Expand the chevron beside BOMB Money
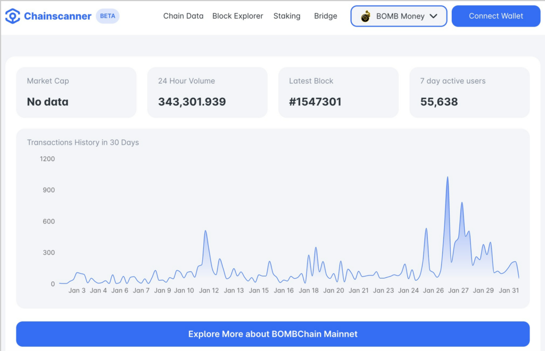545x351 pixels. (x=434, y=16)
